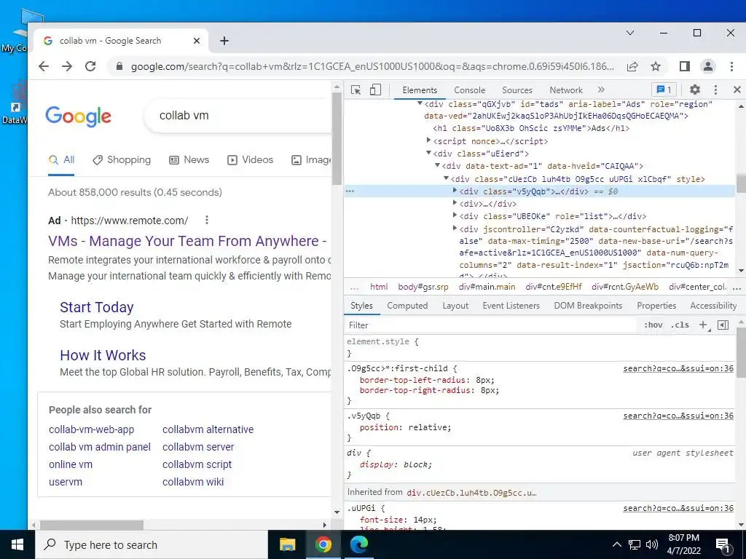This screenshot has height=559, width=746.
Task: Open the ad options three-dot icon
Action: coord(206,220)
